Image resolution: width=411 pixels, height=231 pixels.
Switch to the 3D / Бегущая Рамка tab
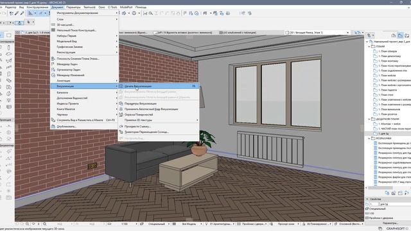317,33
